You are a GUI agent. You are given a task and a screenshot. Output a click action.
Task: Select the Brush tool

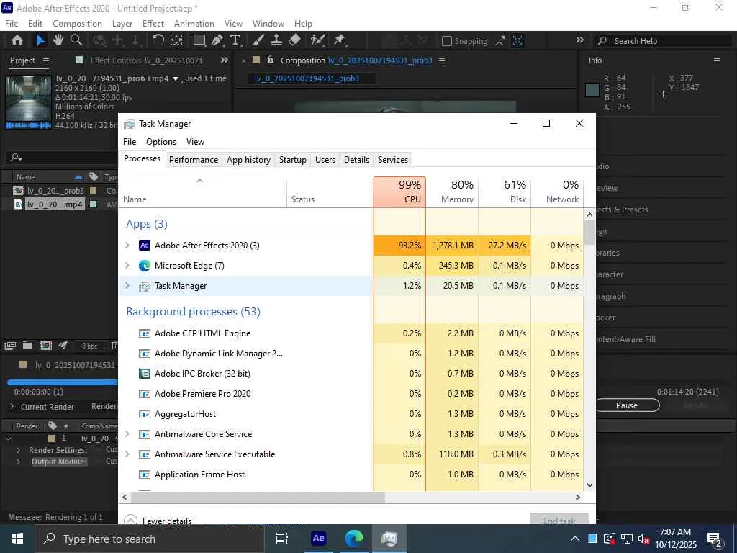point(258,40)
